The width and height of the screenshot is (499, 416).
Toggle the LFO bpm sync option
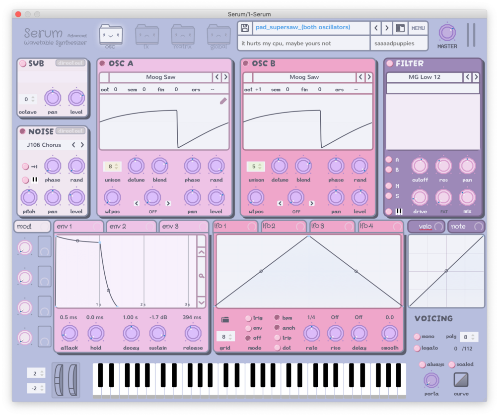coord(277,317)
